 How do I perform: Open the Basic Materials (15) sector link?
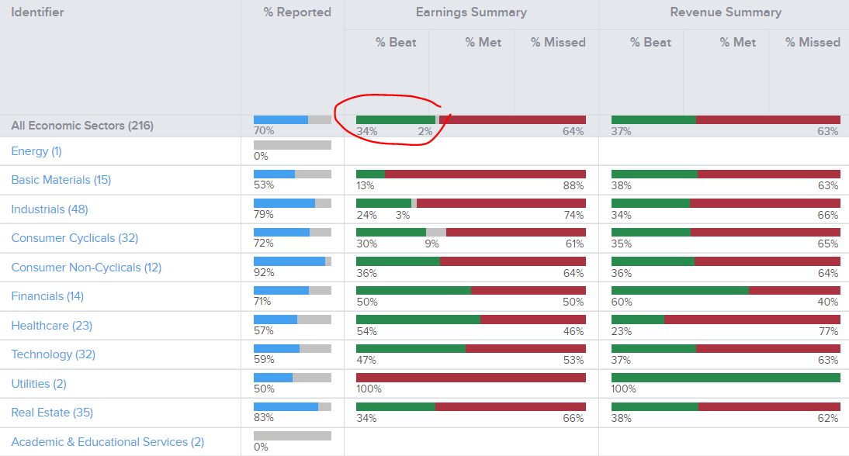coord(61,180)
